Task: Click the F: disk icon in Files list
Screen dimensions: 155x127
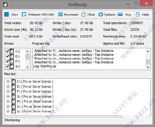Action: [x=14, y=91]
